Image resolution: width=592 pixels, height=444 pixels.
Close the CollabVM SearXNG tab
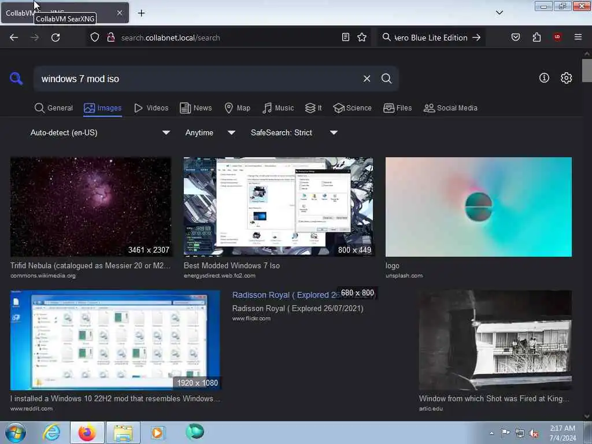[x=119, y=13]
